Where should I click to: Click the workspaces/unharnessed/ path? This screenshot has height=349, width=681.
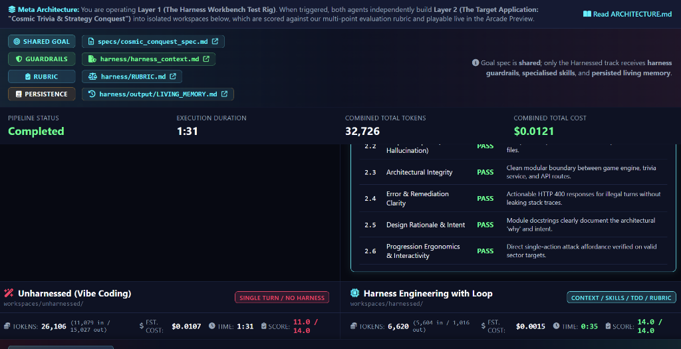pyautogui.click(x=43, y=304)
